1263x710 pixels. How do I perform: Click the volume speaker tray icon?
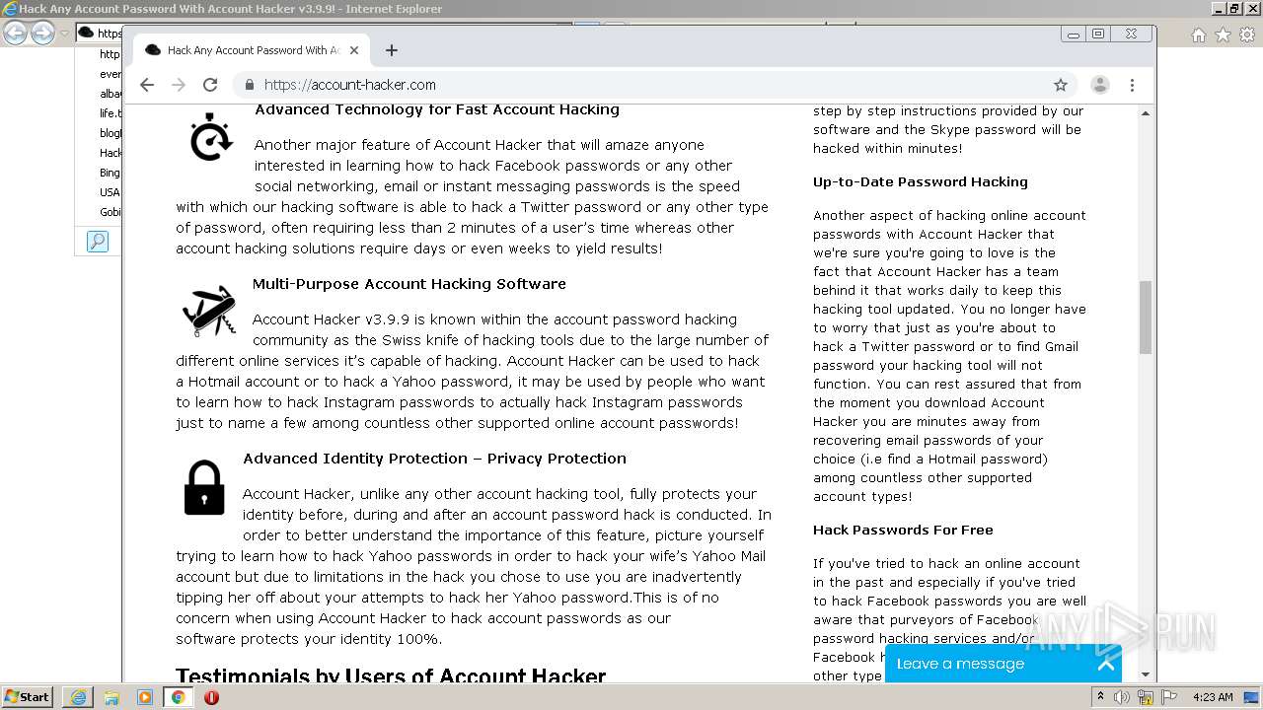(1121, 697)
